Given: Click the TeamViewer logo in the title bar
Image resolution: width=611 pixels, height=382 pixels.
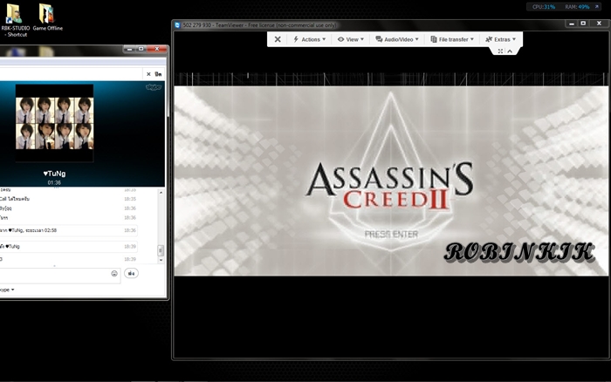Looking at the screenshot, I should (178, 25).
